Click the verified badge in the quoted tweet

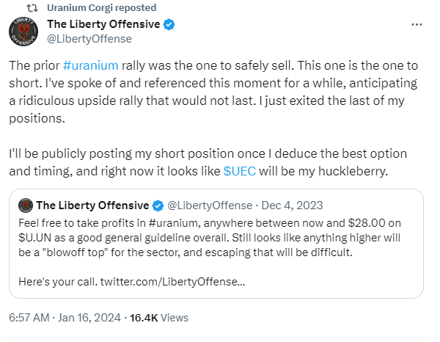pos(156,204)
